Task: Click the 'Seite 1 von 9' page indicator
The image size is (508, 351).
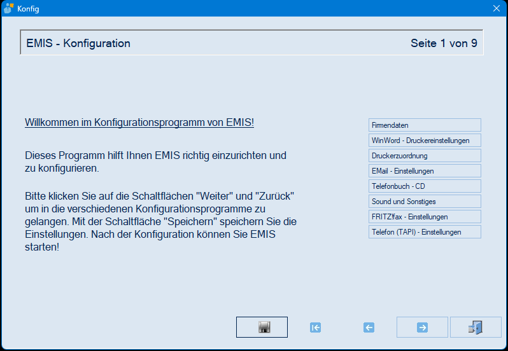Action: pos(444,43)
